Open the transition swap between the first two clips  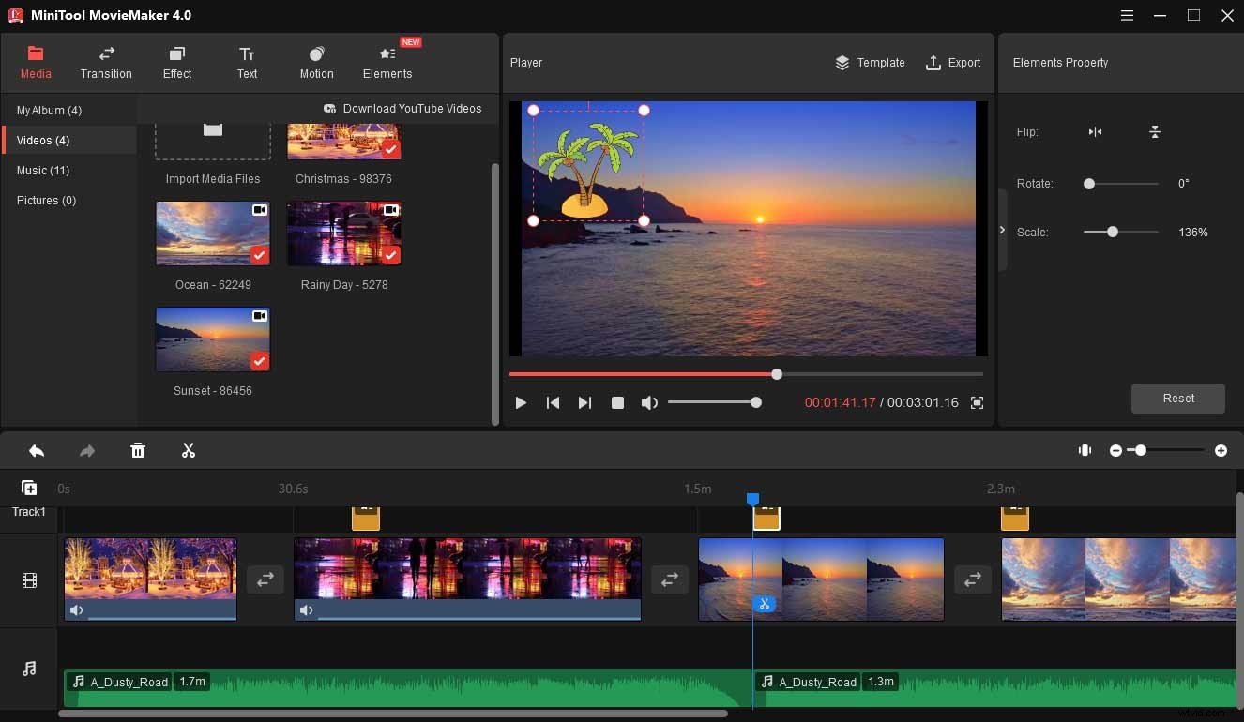265,579
